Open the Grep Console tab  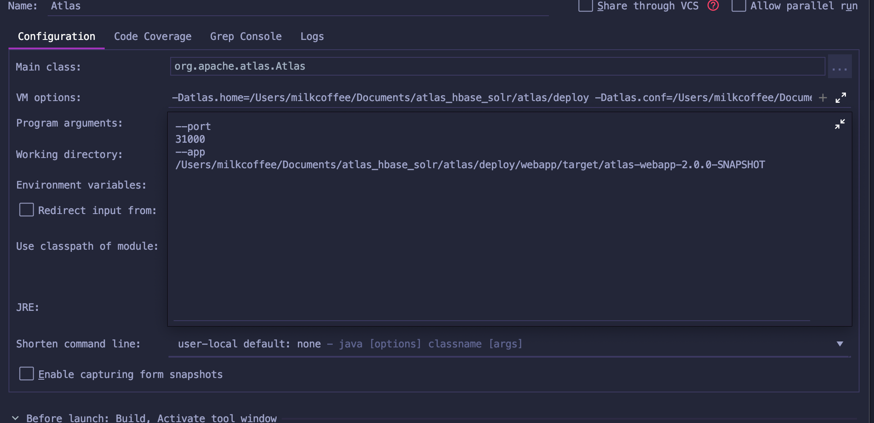click(x=246, y=37)
